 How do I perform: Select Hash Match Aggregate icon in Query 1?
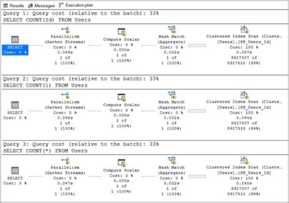(172, 29)
